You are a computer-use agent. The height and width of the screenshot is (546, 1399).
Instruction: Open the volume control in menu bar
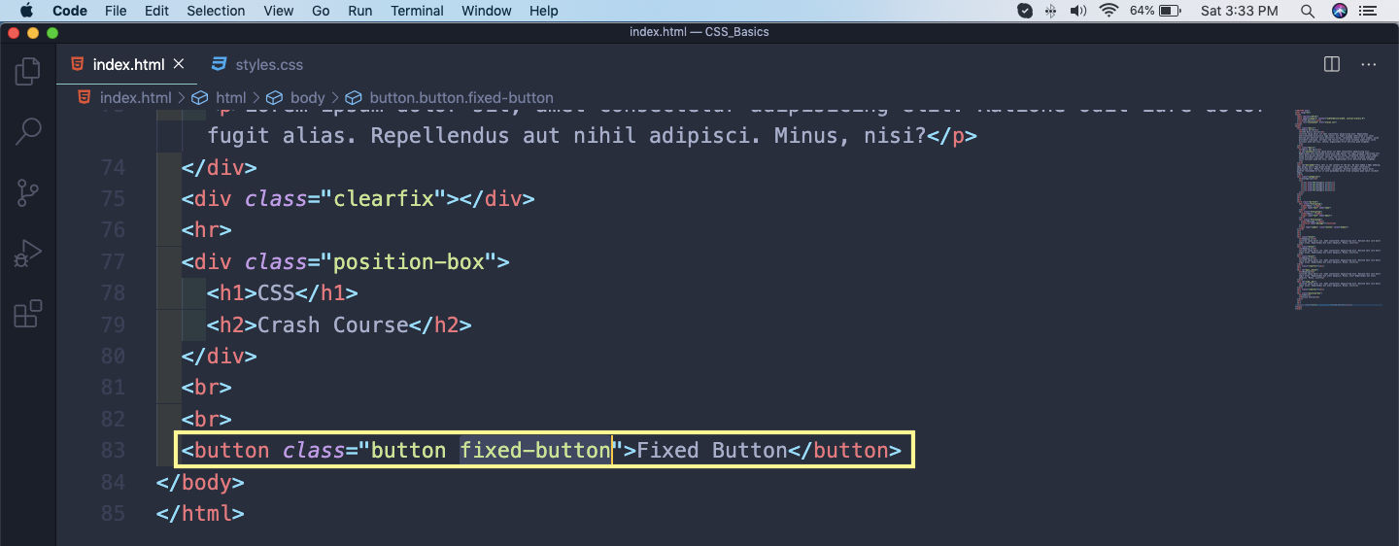(x=1078, y=11)
